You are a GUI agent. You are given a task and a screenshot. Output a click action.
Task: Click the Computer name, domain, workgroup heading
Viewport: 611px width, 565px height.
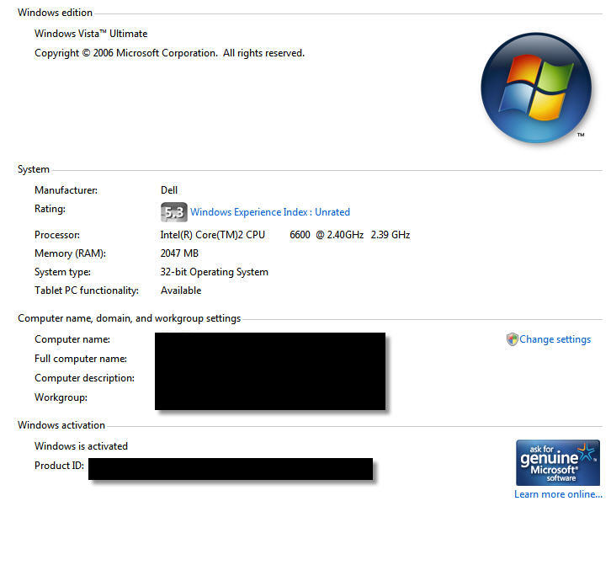point(130,318)
